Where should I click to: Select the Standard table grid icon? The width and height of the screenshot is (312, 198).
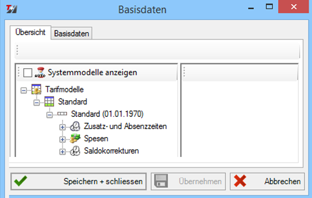[x=49, y=101]
